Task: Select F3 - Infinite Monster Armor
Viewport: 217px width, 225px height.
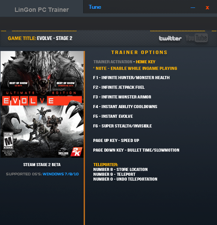Action: coord(122,97)
